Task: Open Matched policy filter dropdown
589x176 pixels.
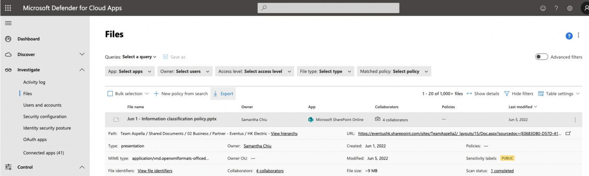Action: pyautogui.click(x=394, y=72)
